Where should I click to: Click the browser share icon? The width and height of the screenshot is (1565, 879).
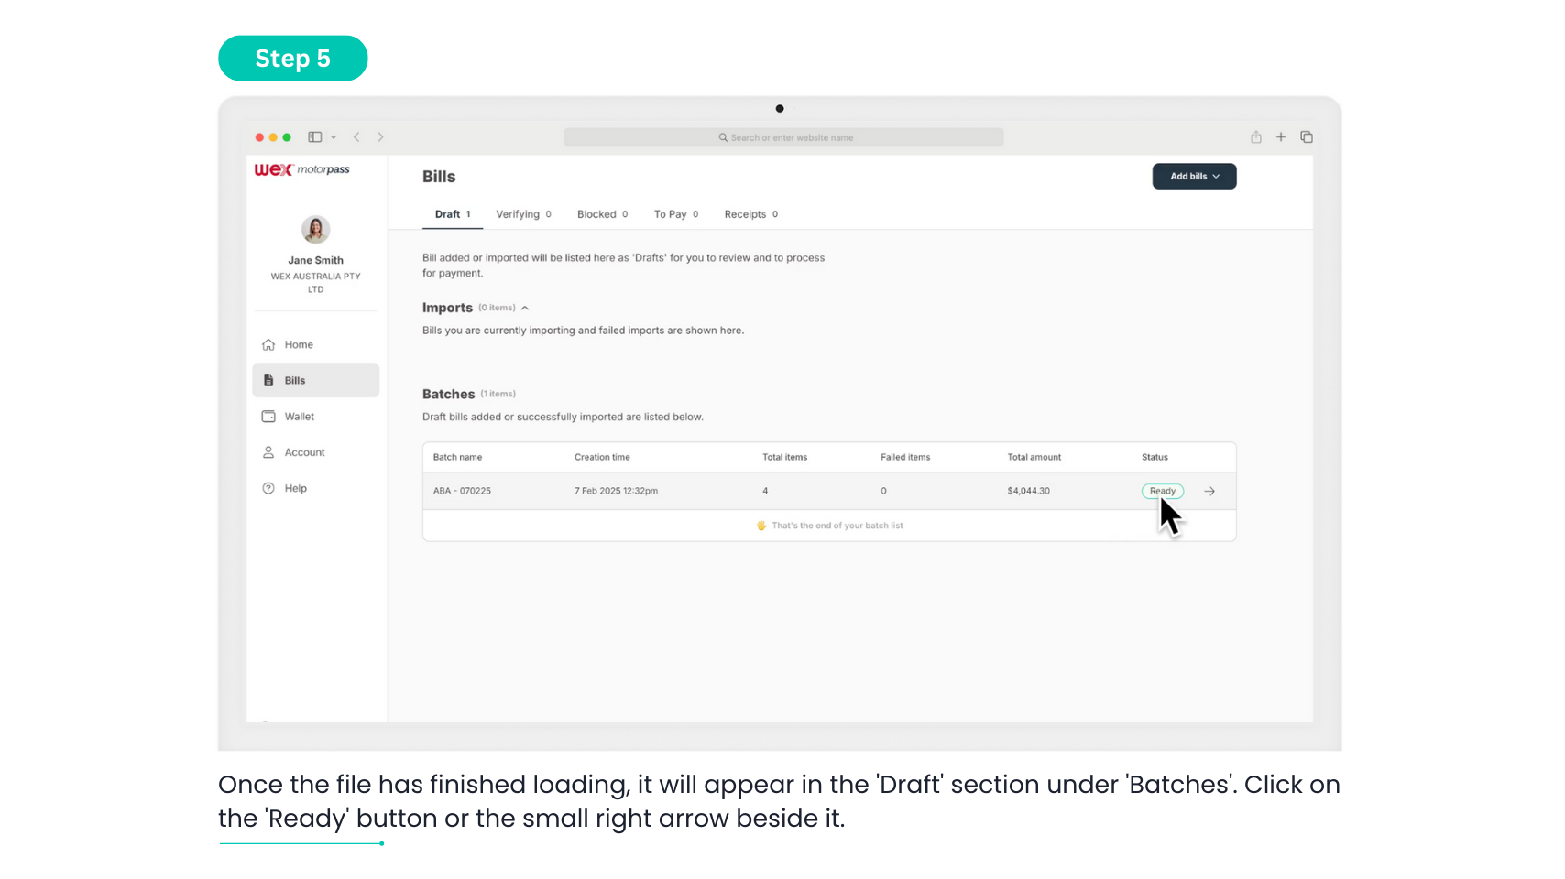(x=1256, y=137)
